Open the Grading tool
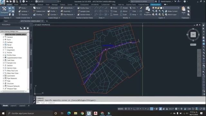206x116 pixels. (38, 15)
